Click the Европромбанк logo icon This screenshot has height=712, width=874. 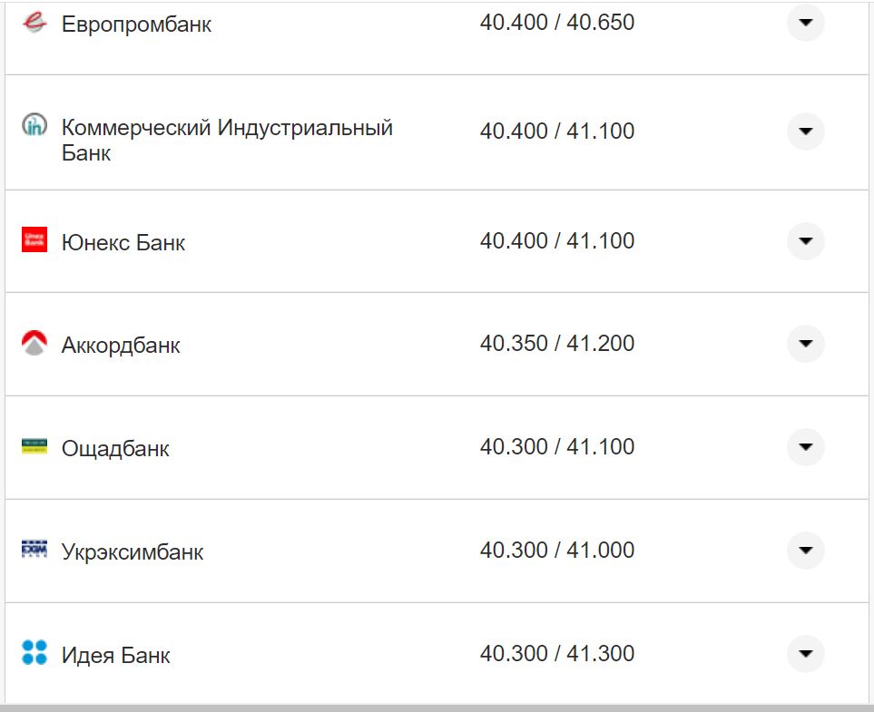coord(34,22)
